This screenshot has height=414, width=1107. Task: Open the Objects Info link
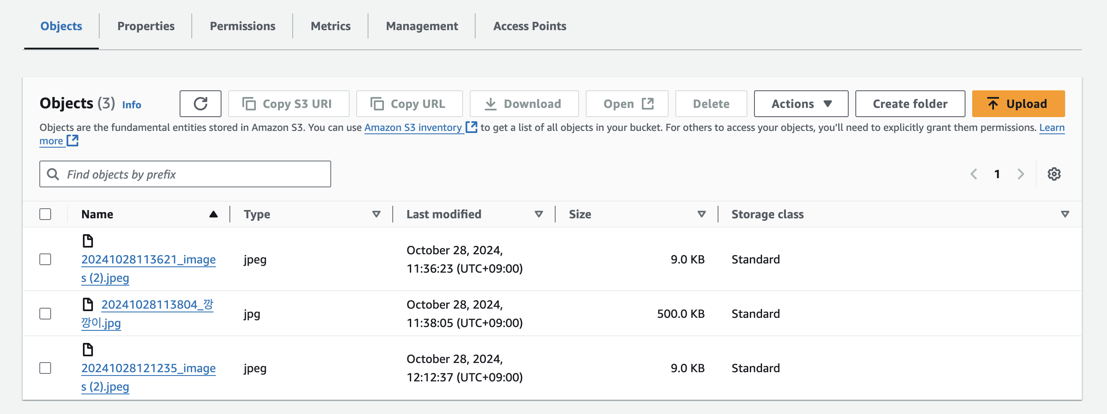131,105
